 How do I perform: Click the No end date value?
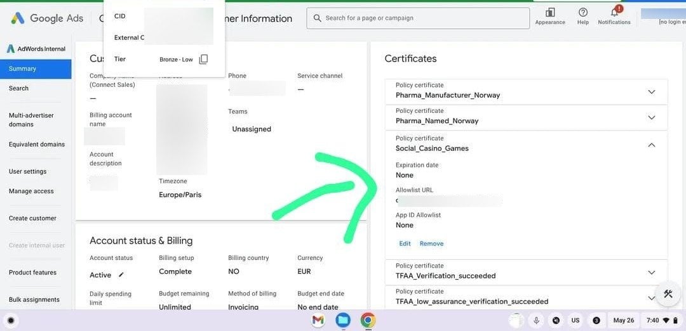coord(318,307)
